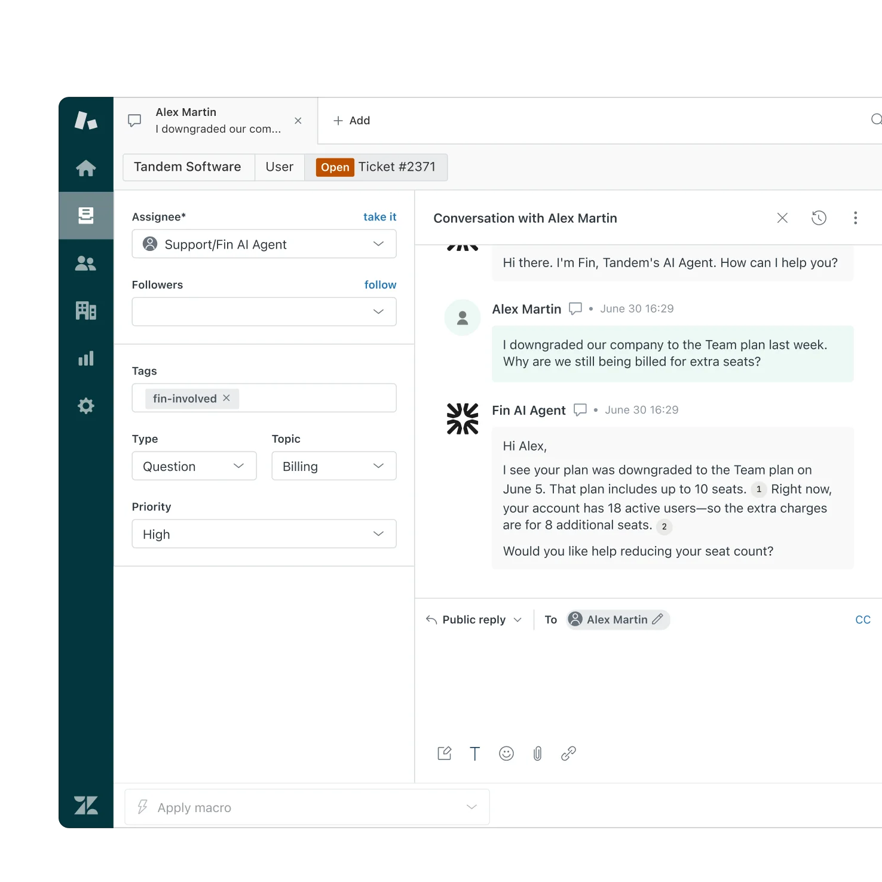Open the Customers section in the sidebar
The height and width of the screenshot is (882, 882).
click(x=85, y=264)
